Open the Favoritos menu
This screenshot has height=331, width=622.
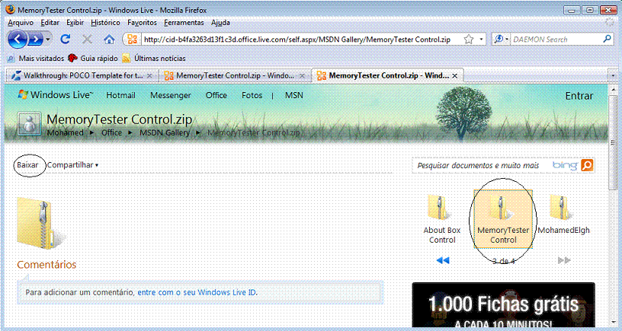tap(142, 23)
